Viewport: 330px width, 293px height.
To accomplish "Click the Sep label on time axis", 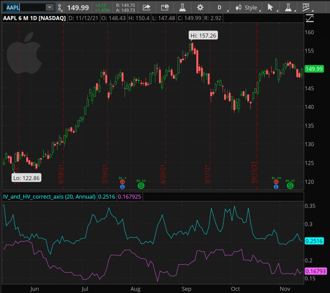I will click(186, 289).
